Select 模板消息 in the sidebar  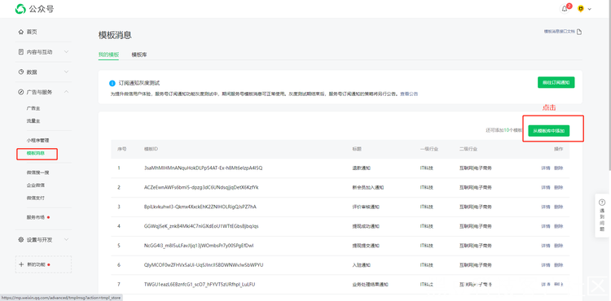tap(36, 153)
